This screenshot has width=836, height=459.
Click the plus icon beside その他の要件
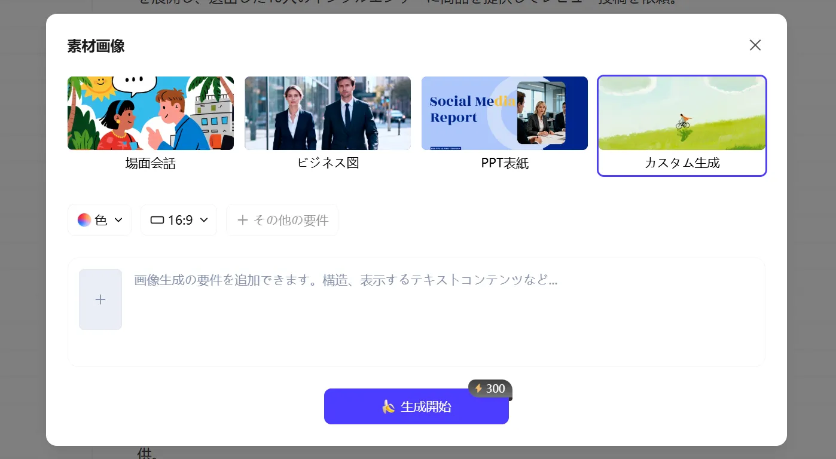[242, 220]
